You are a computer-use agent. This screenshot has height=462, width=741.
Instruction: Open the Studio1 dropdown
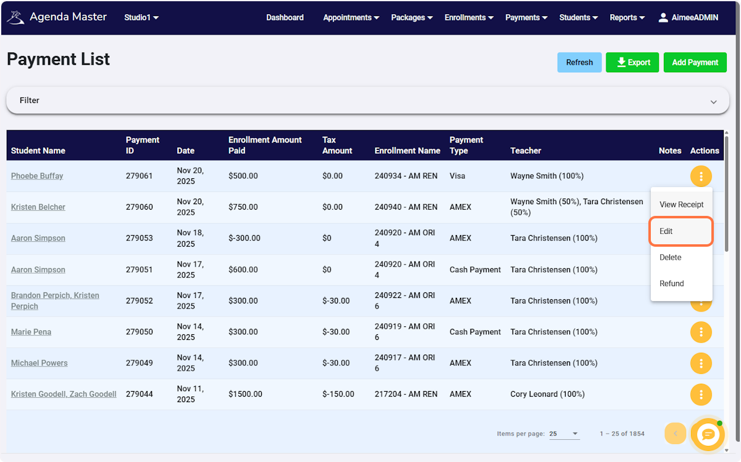[141, 17]
